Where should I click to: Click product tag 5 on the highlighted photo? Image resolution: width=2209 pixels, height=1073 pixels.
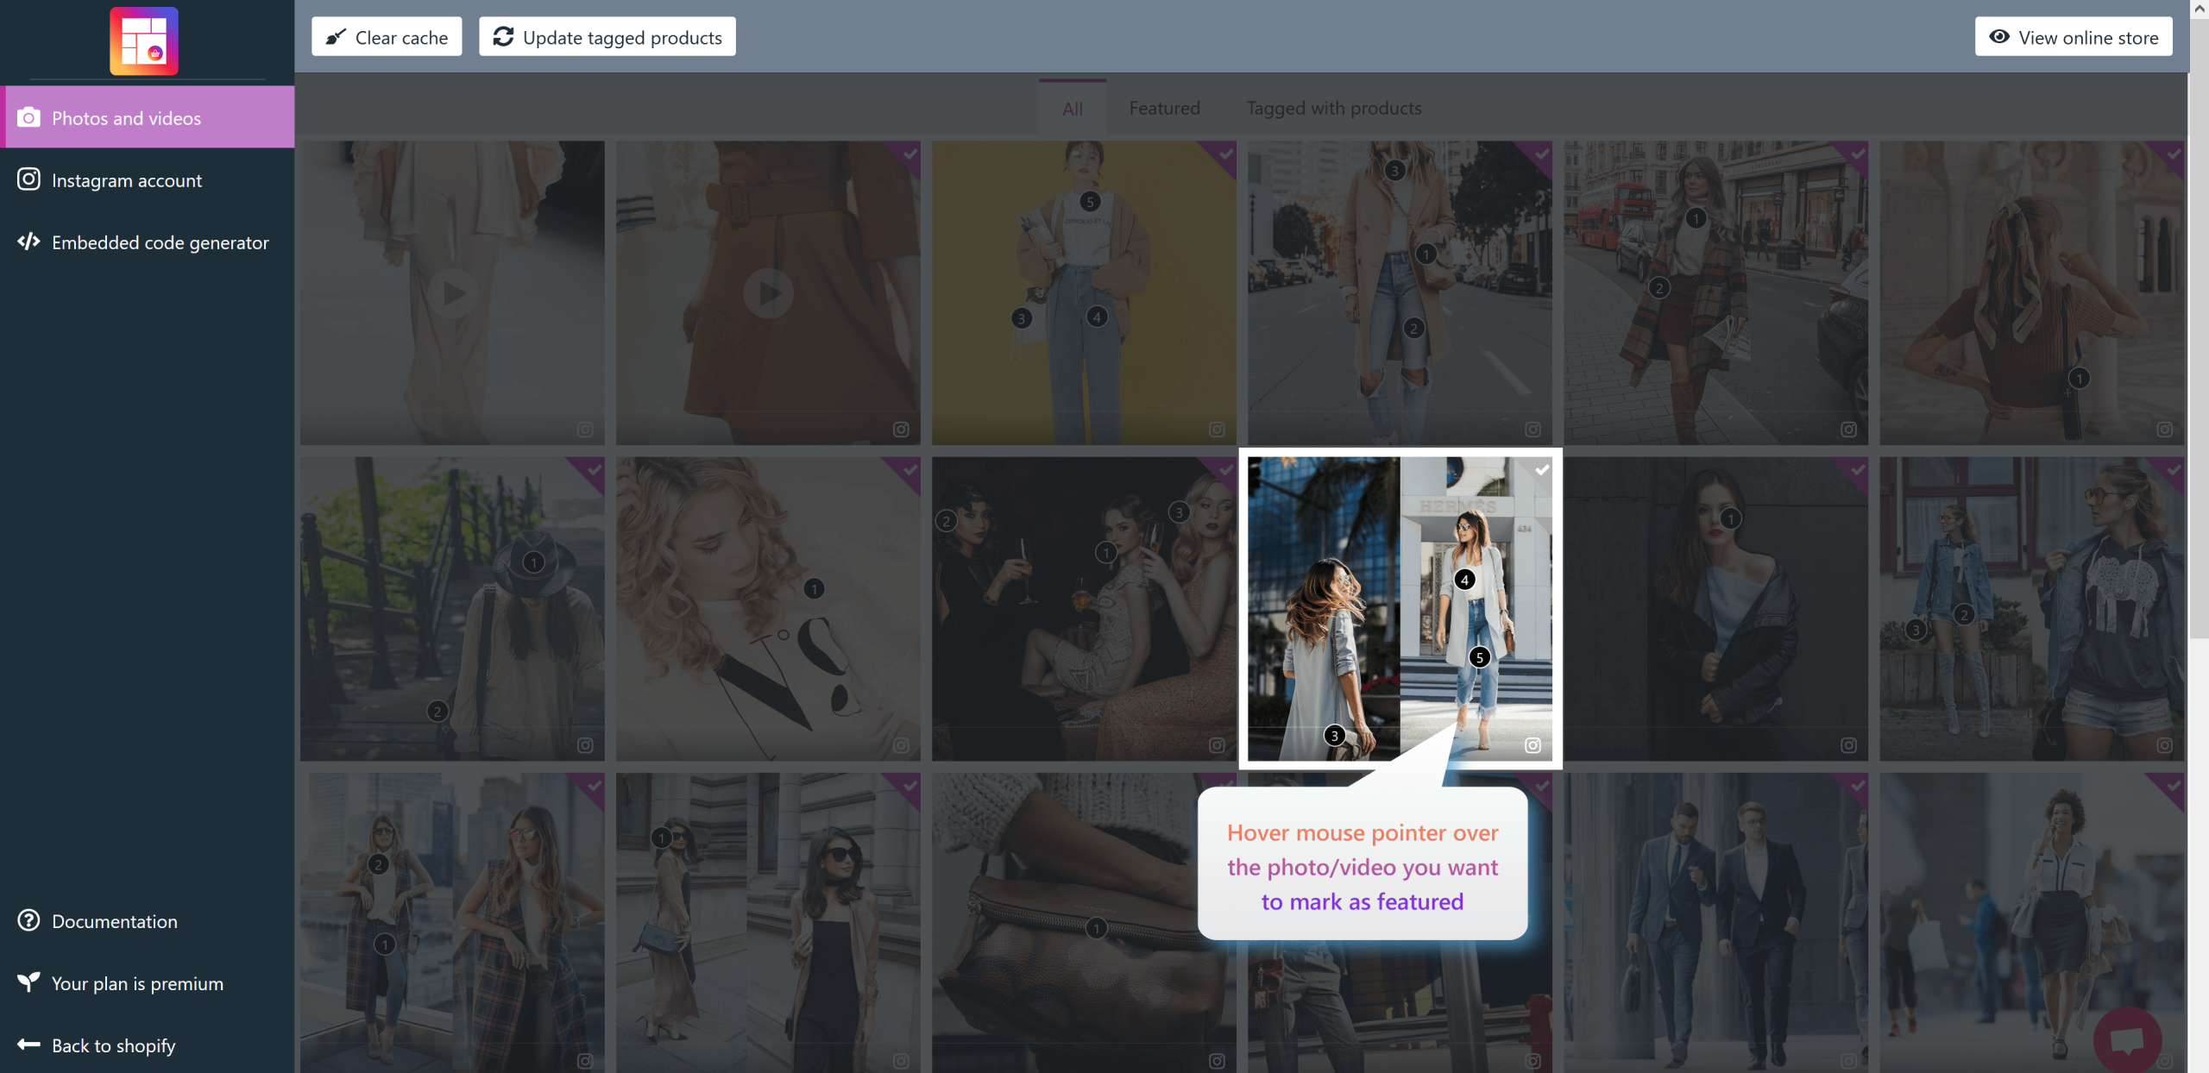(1479, 657)
